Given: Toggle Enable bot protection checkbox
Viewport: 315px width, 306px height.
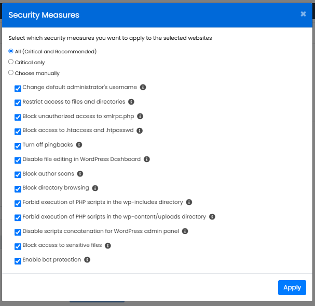Looking at the screenshot, I should pyautogui.click(x=18, y=261).
